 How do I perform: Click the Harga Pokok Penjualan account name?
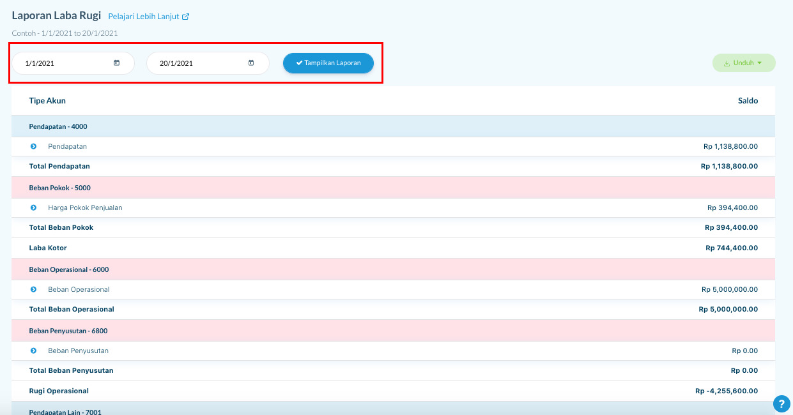tap(85, 207)
